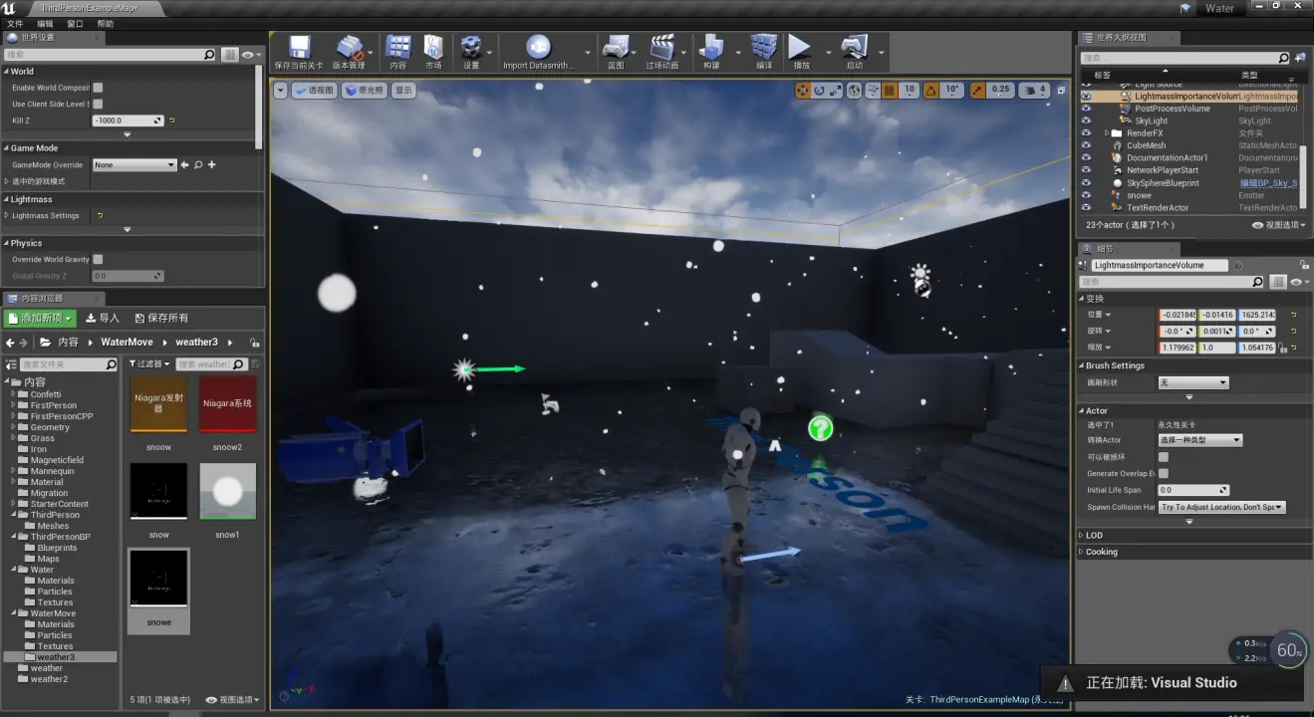This screenshot has height=717, width=1314.
Task: Open the Spawn Collision Handling dropdown
Action: click(x=1222, y=507)
